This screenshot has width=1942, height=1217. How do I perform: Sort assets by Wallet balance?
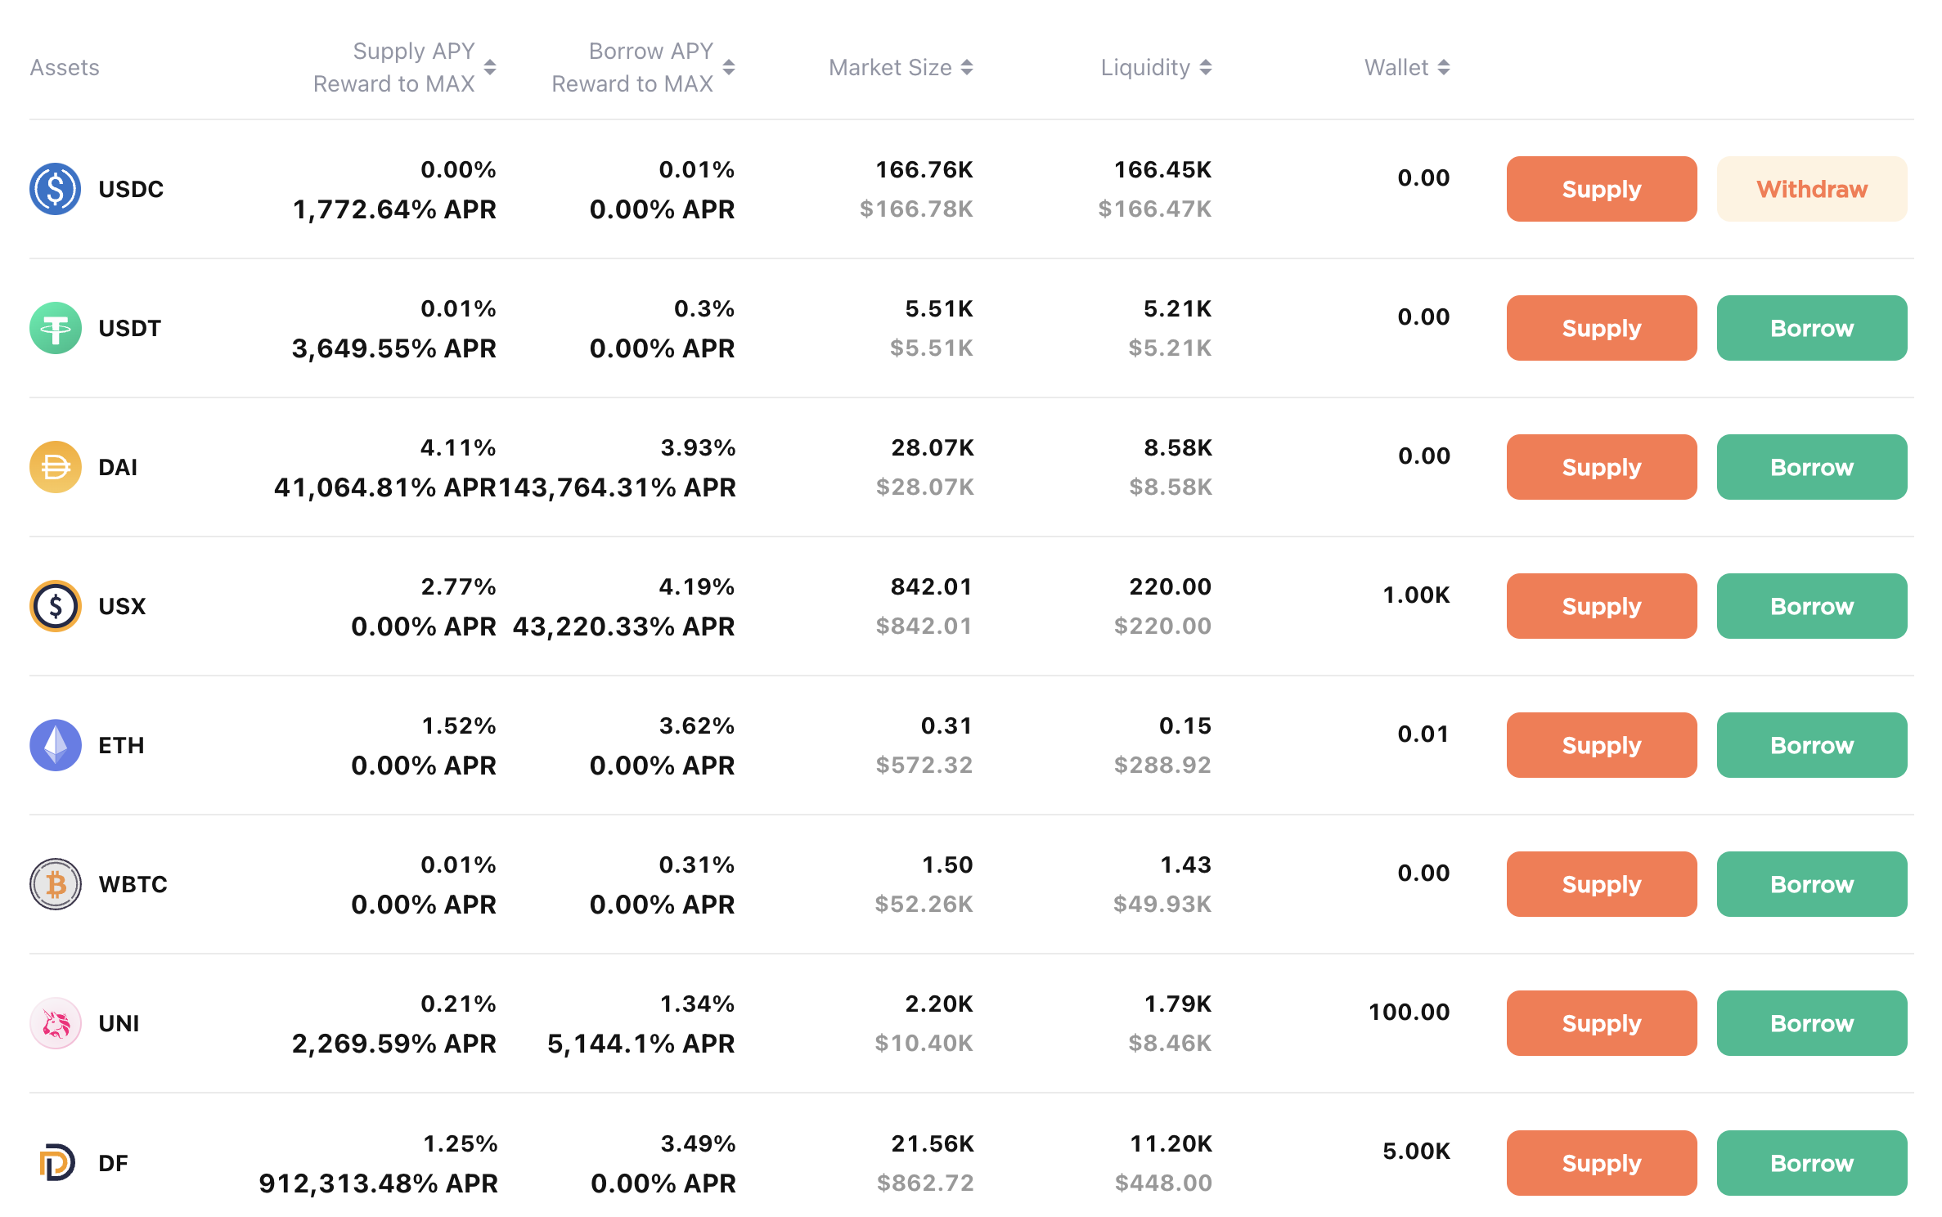pos(1444,67)
